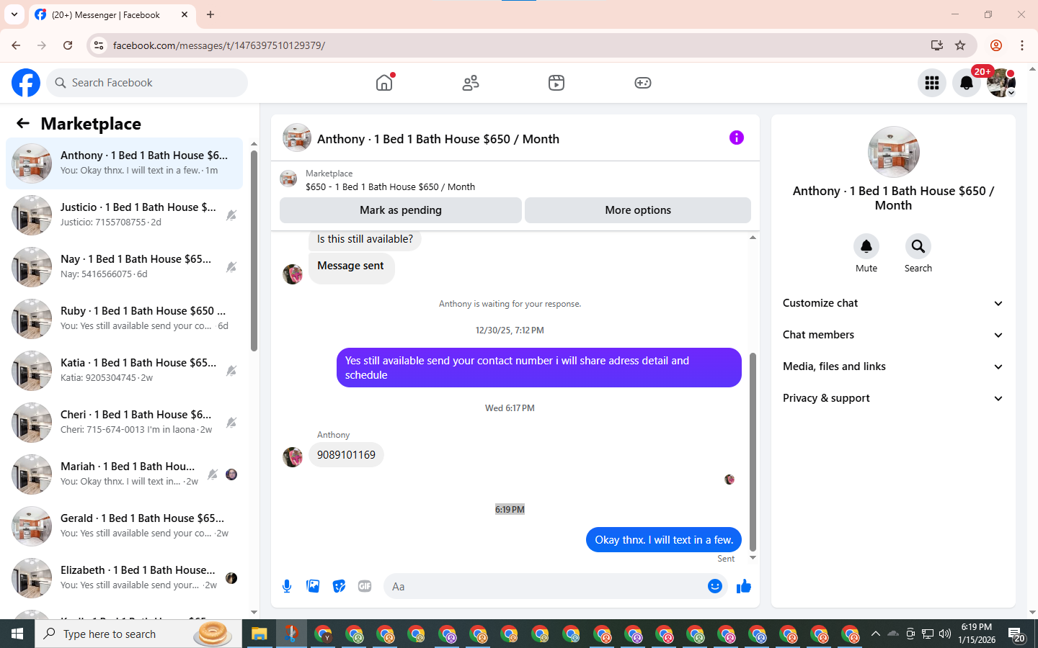
Task: Click Anthony's listing thumbnail in right panel
Action: coord(894,152)
